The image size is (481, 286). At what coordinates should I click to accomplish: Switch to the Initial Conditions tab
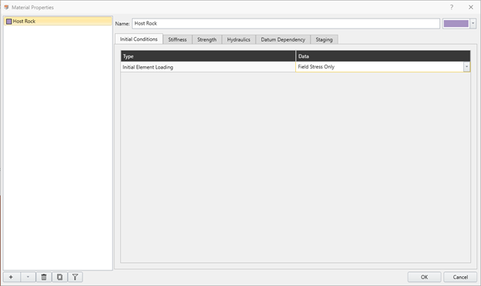(139, 39)
